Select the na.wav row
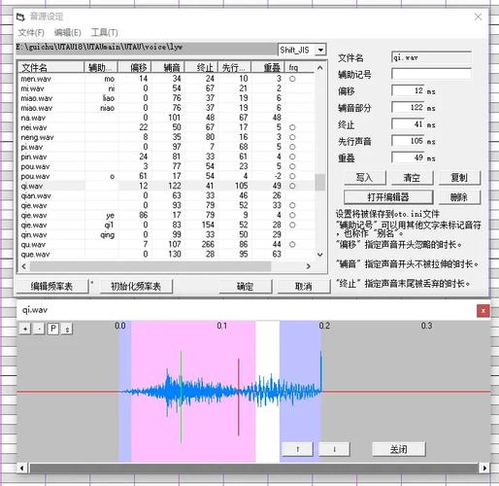Viewport: 499px width, 486px height. 166,118
